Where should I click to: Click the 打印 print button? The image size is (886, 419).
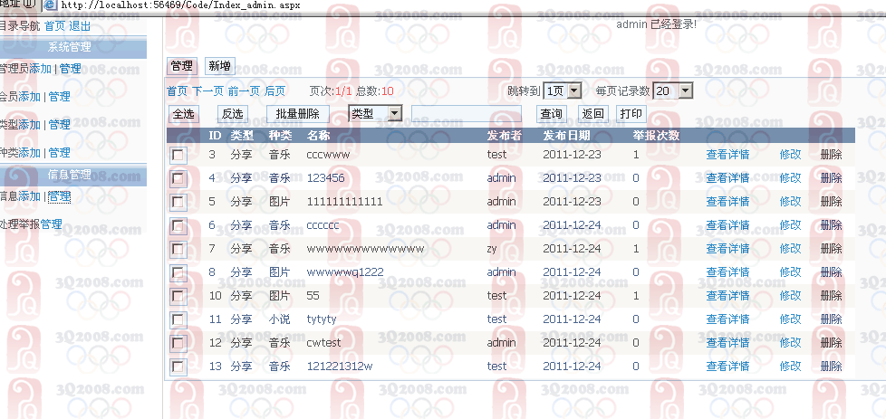click(x=631, y=114)
